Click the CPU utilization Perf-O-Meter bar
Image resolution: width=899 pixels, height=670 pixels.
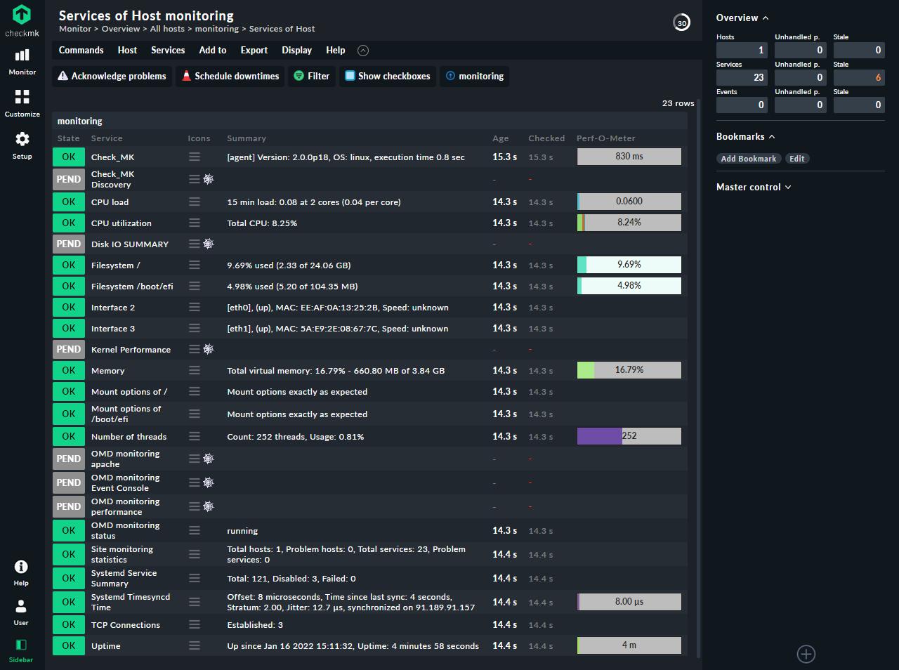tap(629, 223)
